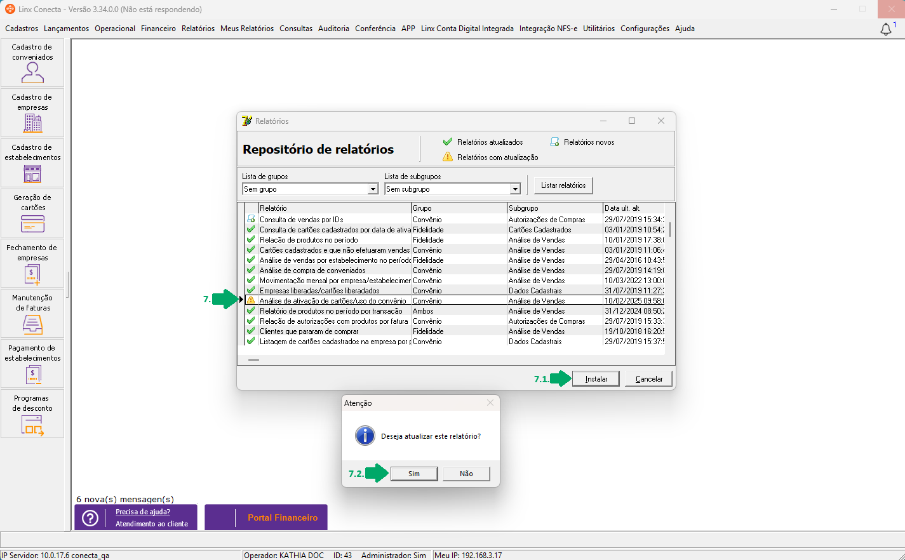Click new-report icon on Consulta de vendas row
Screen dimensions: 905x560
click(x=251, y=219)
